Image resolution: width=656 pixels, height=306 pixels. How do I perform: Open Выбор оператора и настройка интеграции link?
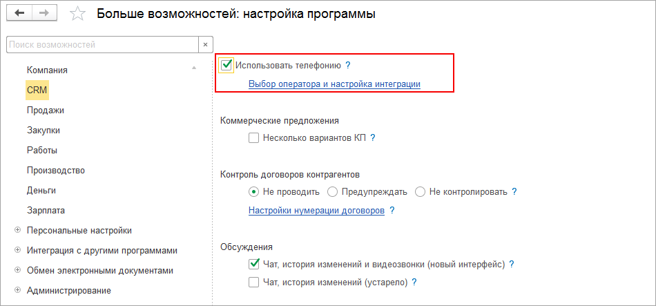click(334, 84)
